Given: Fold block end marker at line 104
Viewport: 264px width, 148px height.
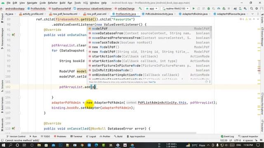Looking at the screenshot, I should tap(19, 97).
